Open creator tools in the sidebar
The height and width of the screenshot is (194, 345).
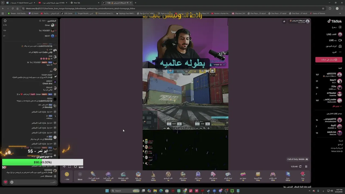[x=333, y=46]
